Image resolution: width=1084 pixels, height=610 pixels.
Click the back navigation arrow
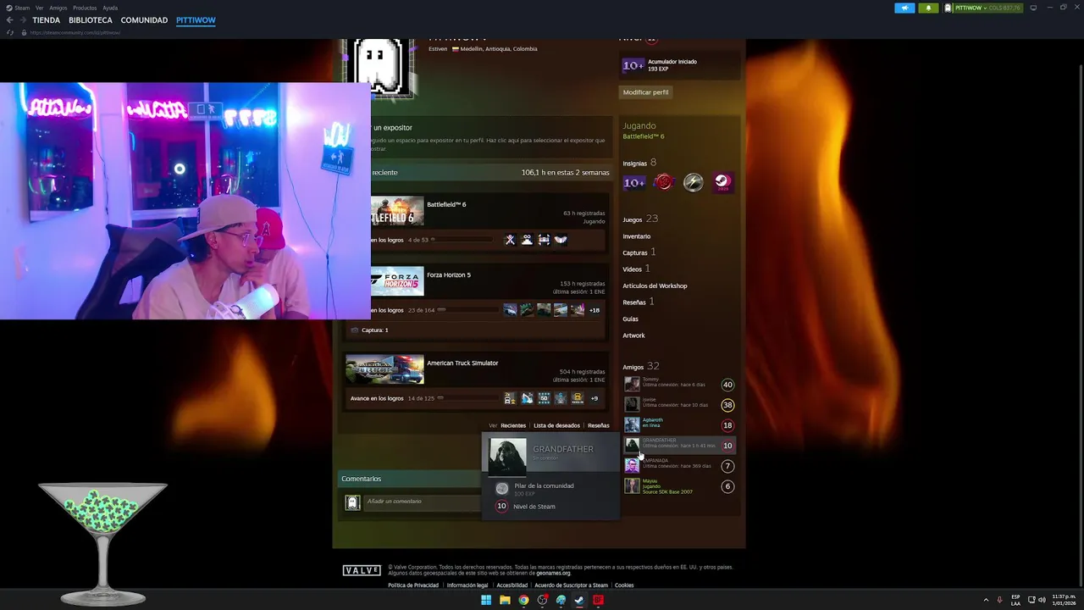pyautogui.click(x=9, y=20)
